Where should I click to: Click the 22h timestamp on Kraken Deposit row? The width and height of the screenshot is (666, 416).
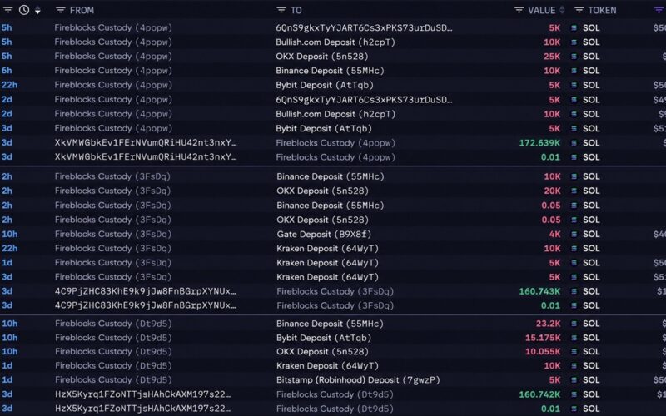tap(10, 248)
